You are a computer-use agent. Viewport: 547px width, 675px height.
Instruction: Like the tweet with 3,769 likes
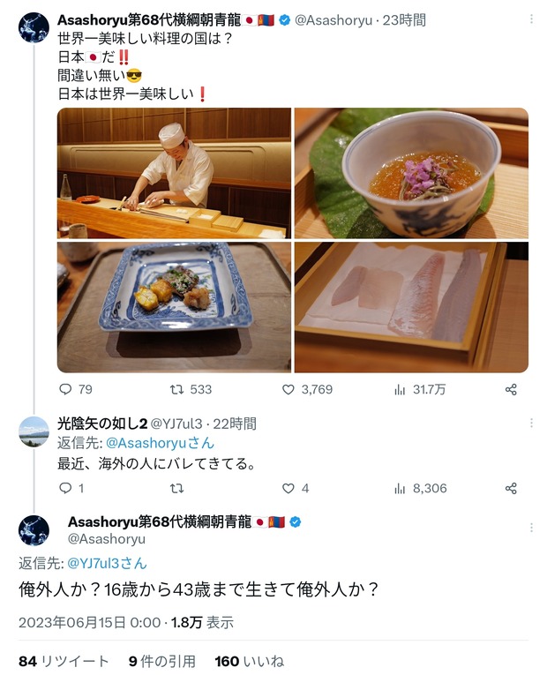point(288,390)
